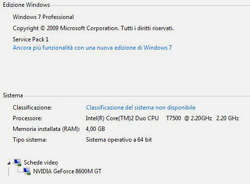Click the Microsoft copyright notice line

[x=93, y=28]
